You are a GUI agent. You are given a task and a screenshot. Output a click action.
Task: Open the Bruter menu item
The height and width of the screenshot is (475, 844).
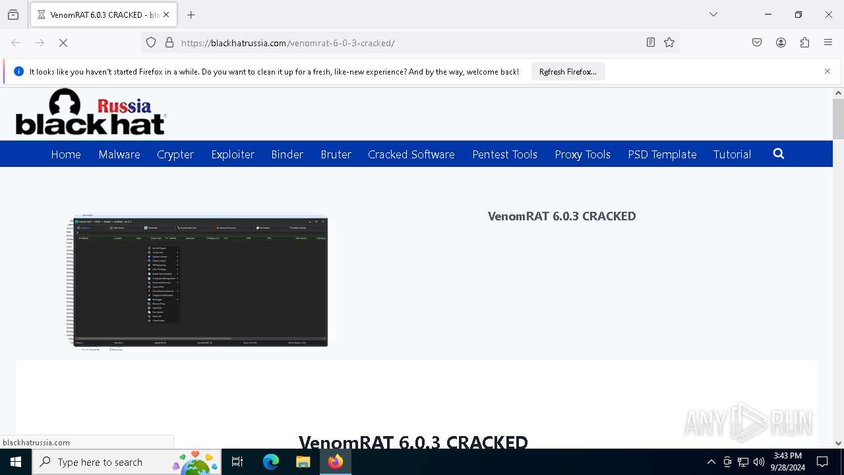tap(336, 154)
